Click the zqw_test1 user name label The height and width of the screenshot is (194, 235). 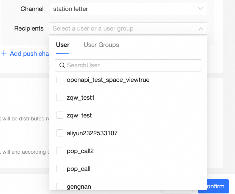pyautogui.click(x=81, y=98)
